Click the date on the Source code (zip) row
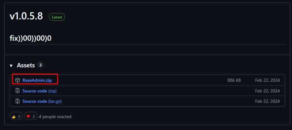Screen dimensions: 292x130 pyautogui.click(x=267, y=91)
